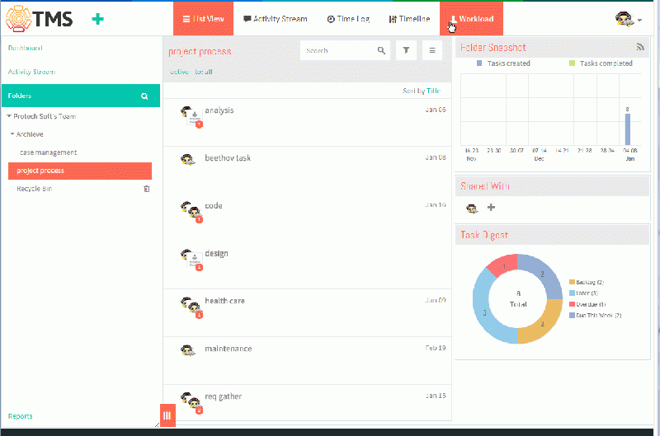Click the Folder Snapshot RSS feed icon
Viewport: 660px width, 436px height.
640,47
